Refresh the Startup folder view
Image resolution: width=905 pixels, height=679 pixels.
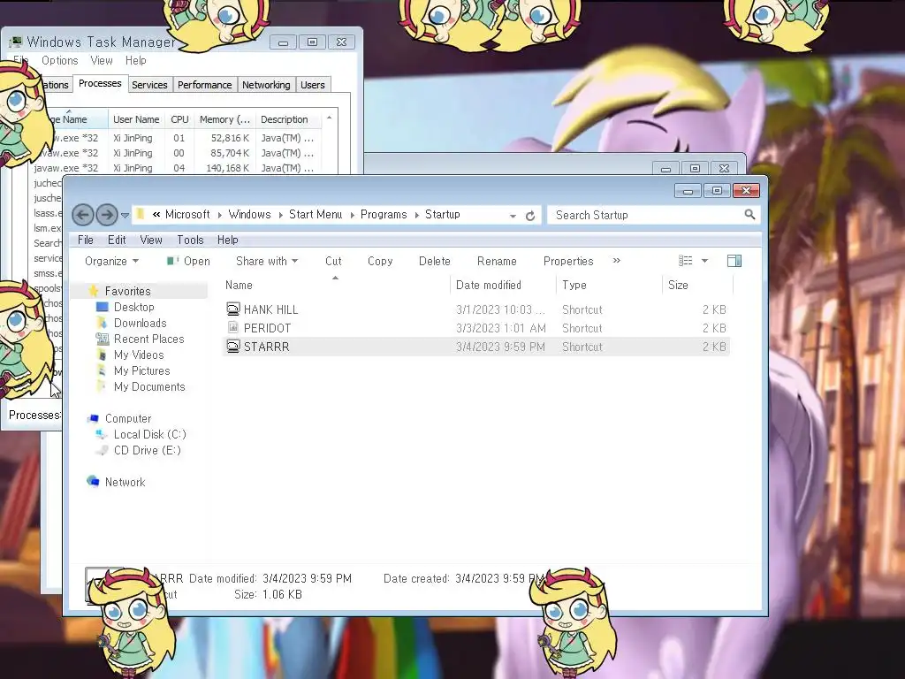[x=530, y=216]
